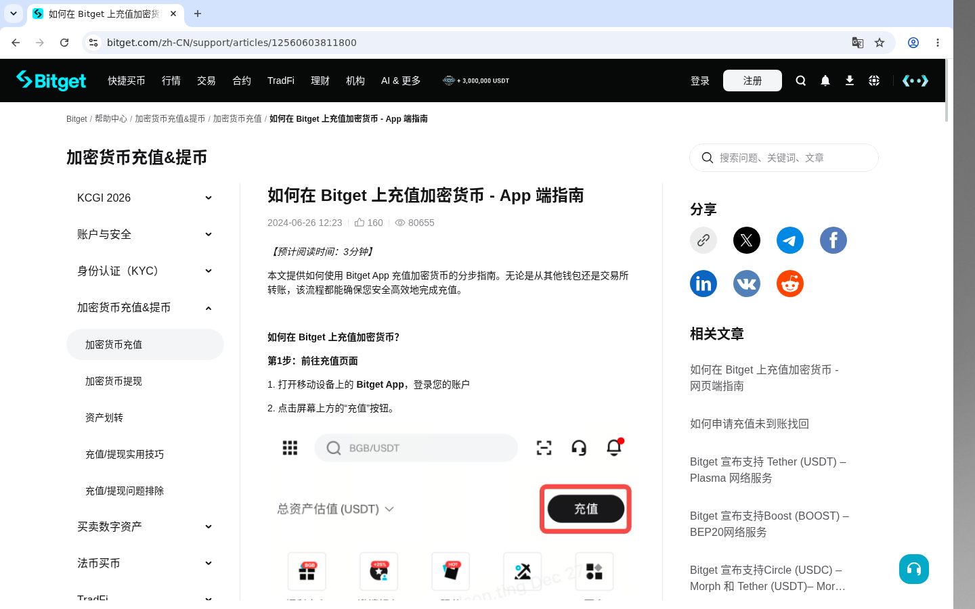Expand 账户与安全 sidebar section
Screen dimensions: 975x609
point(145,234)
